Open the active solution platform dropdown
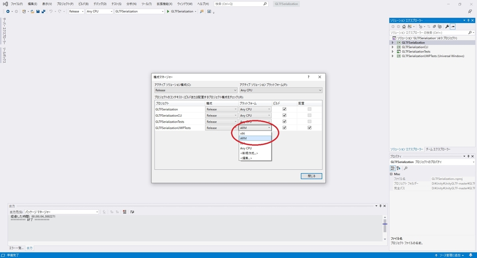The height and width of the screenshot is (258, 477). [x=281, y=90]
